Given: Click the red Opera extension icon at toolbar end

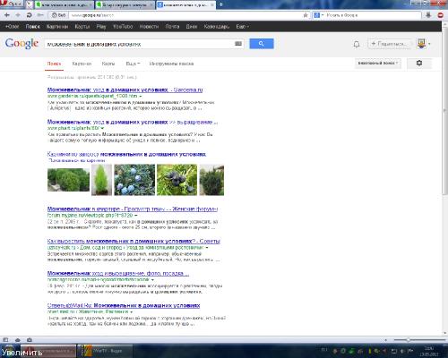Looking at the screenshot, I should [x=441, y=15].
